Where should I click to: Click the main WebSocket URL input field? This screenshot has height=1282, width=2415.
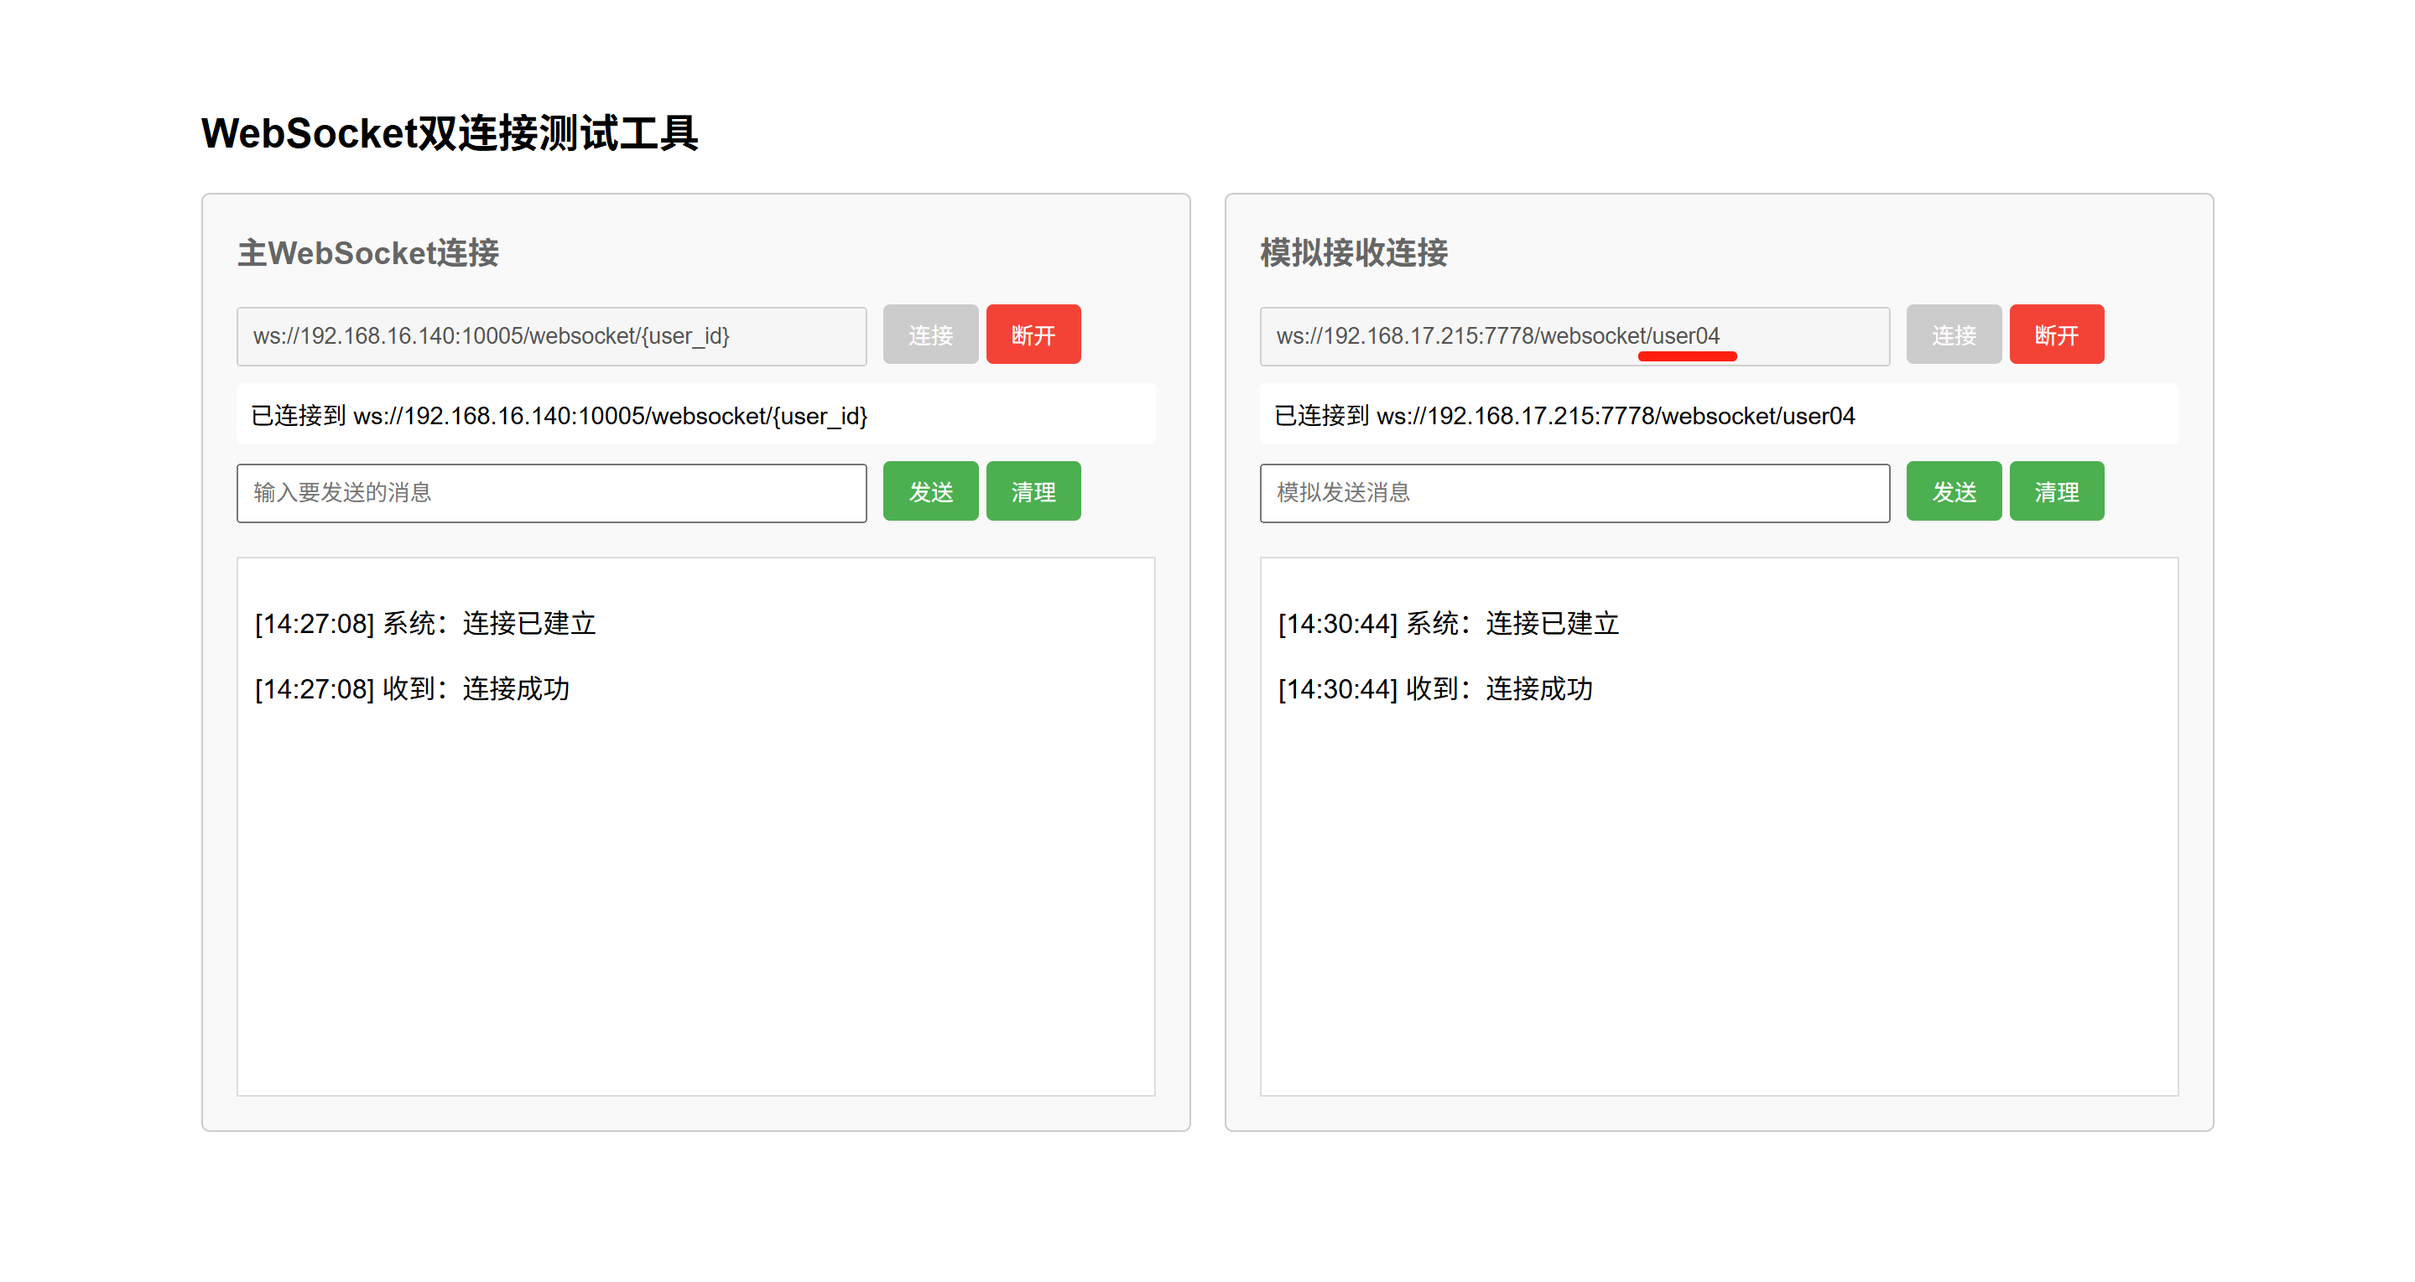pyautogui.click(x=551, y=335)
